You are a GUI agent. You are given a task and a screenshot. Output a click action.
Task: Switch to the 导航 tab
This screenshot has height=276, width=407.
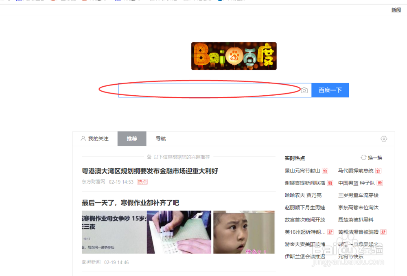point(161,139)
